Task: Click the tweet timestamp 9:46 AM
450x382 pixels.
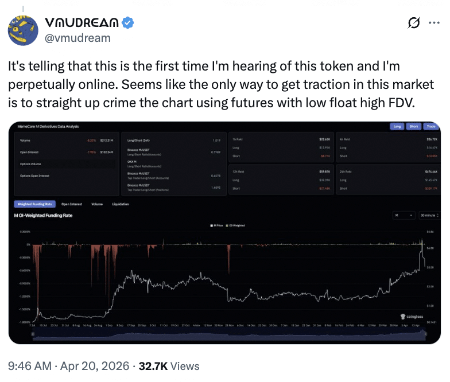Action: click(x=29, y=365)
